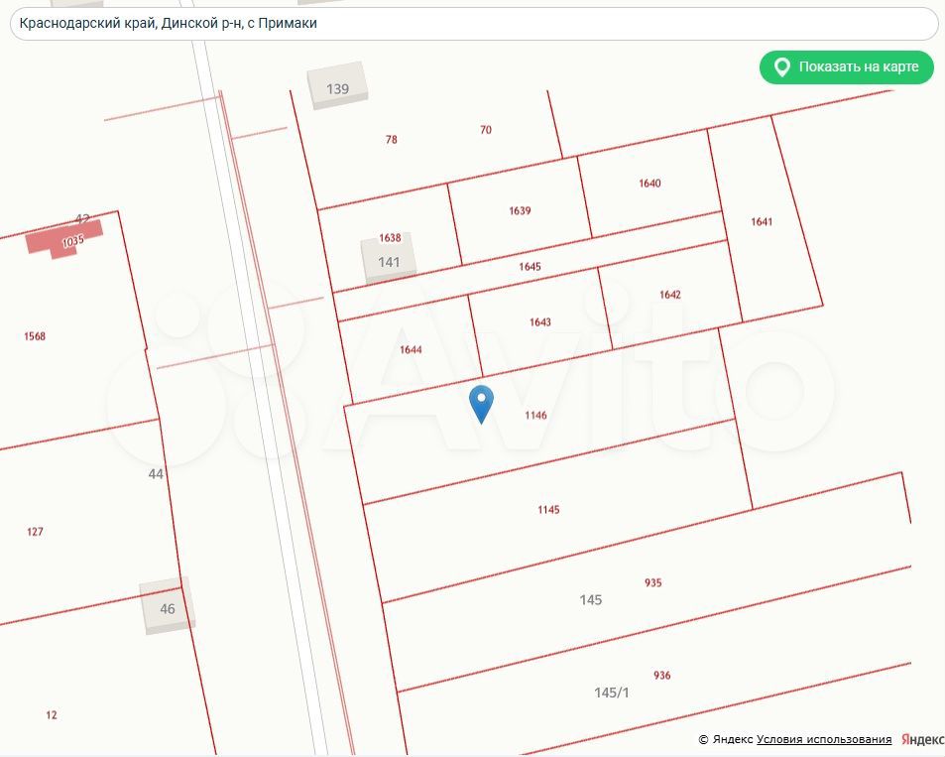
Task: Select the building labeled 141
Action: [x=389, y=261]
